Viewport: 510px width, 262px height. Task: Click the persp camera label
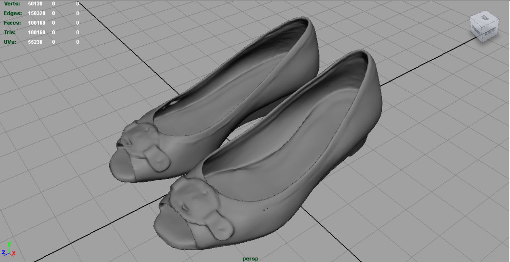coord(251,259)
